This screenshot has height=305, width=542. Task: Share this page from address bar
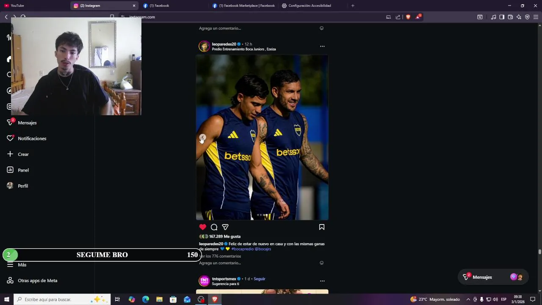tap(398, 17)
